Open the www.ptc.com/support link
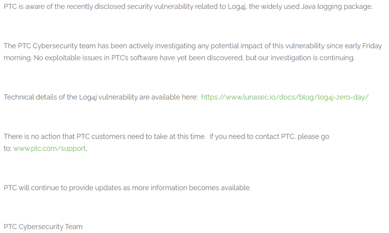Image resolution: width=389 pixels, height=233 pixels. pos(49,148)
